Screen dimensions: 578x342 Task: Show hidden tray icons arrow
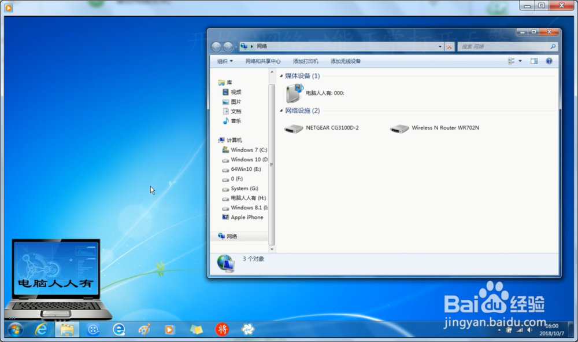click(x=499, y=330)
